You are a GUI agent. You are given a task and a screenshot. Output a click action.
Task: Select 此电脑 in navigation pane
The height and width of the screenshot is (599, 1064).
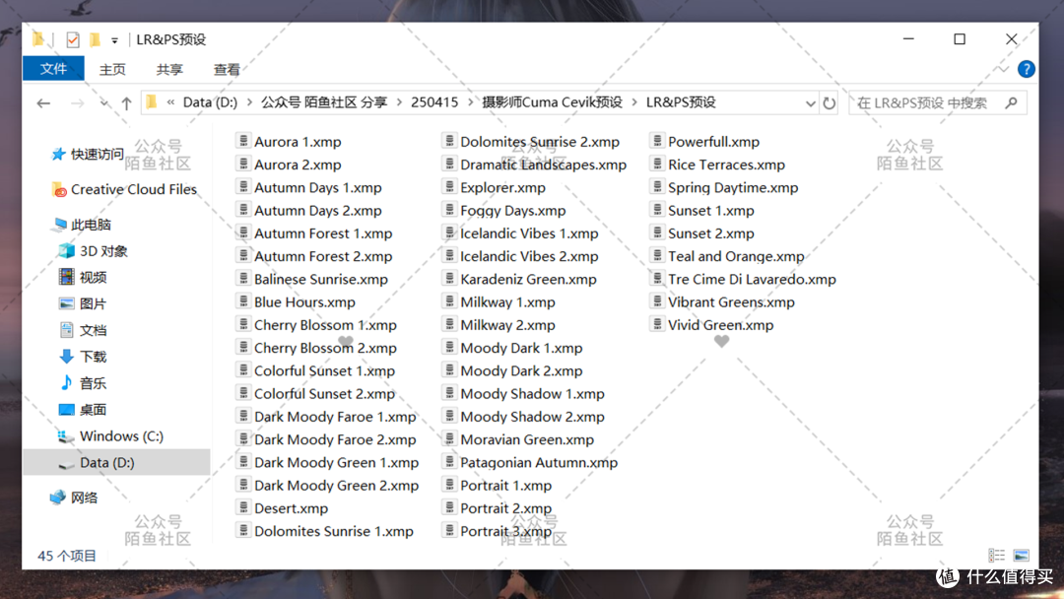(91, 225)
